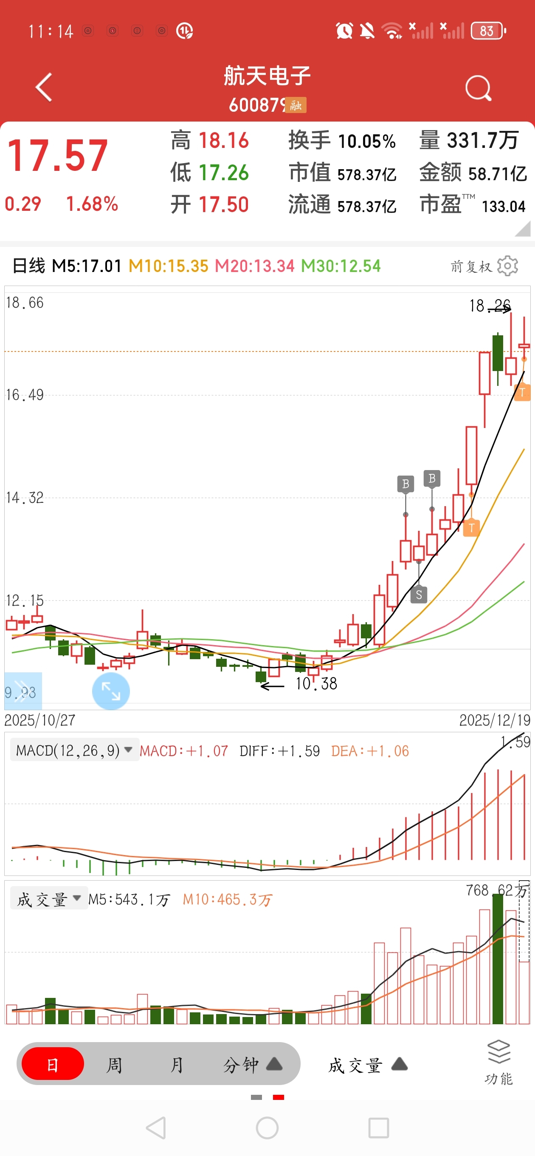Tap the fullscreen expand chart button

point(111,691)
